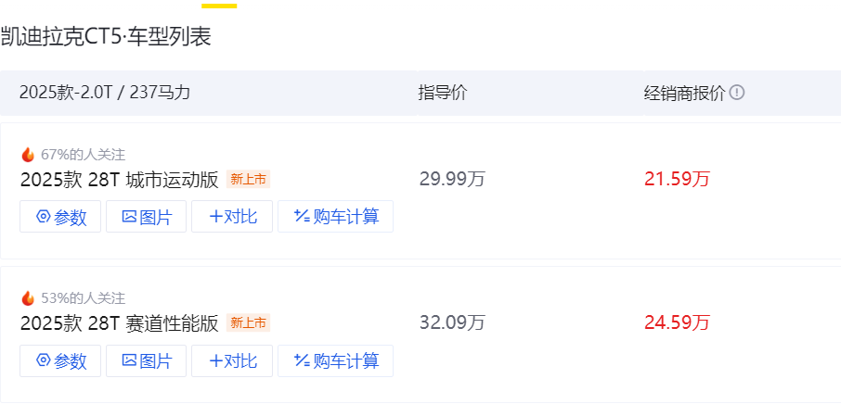841x404 pixels.
Task: Click dealer price 21.59万
Action: (677, 179)
